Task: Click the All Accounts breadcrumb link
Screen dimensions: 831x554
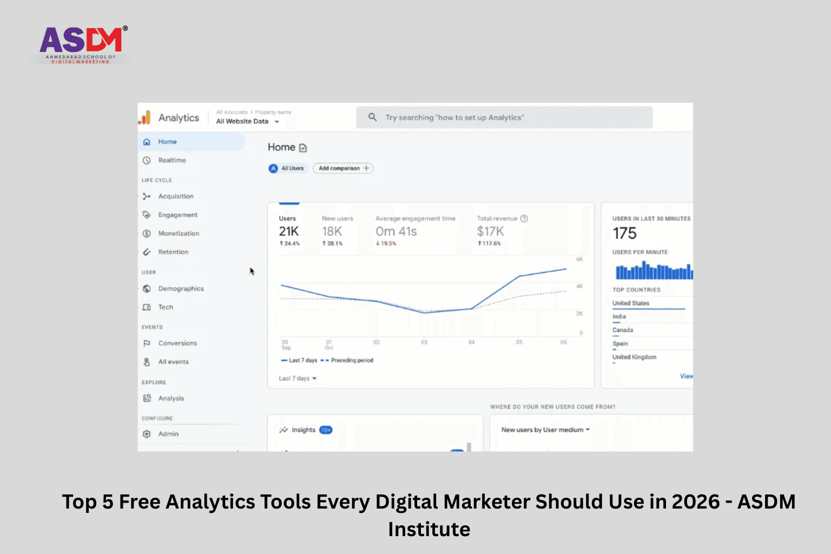Action: [x=232, y=113]
